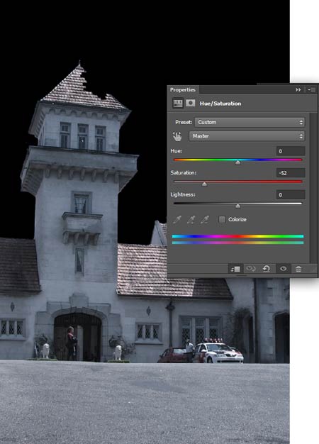
Task: Pick the add-to-sample eyedropper tool
Action: coord(191,219)
